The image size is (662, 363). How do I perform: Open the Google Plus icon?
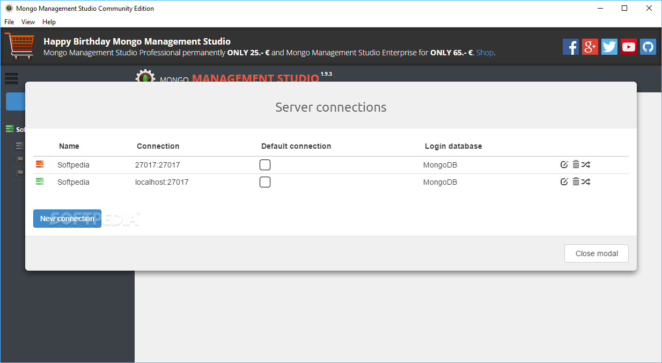pos(590,47)
